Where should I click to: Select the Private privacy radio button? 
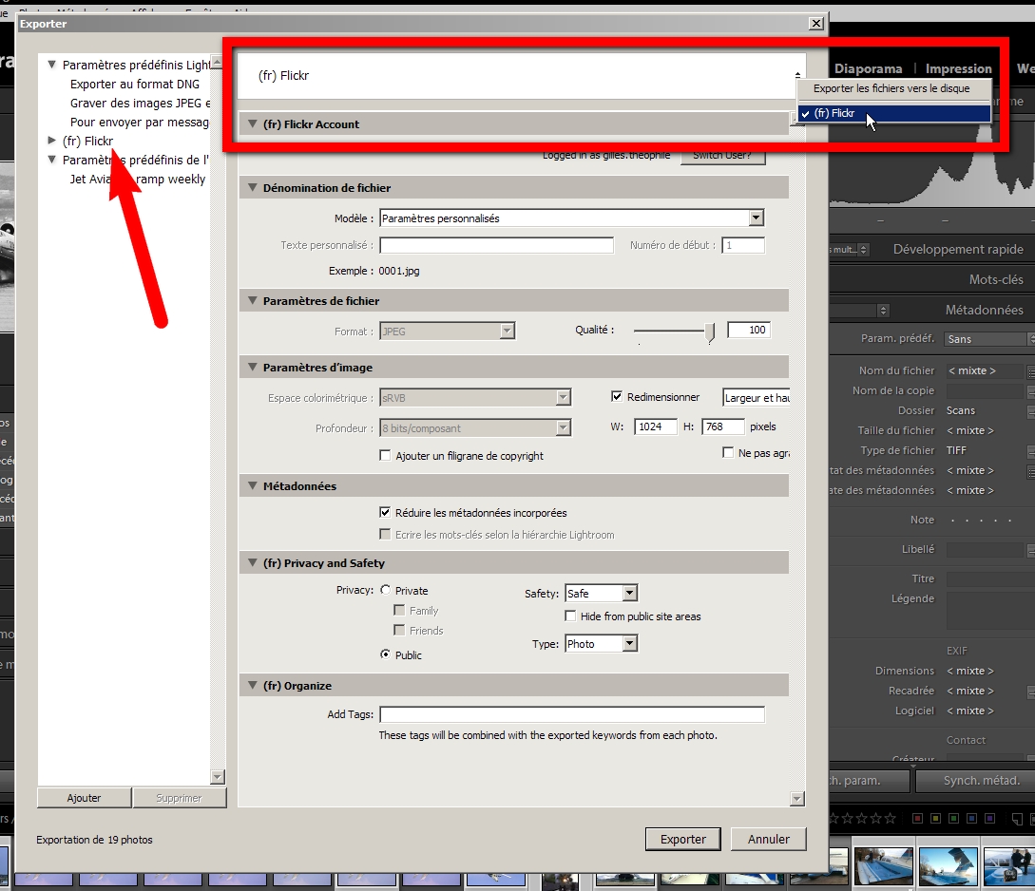pyautogui.click(x=386, y=590)
